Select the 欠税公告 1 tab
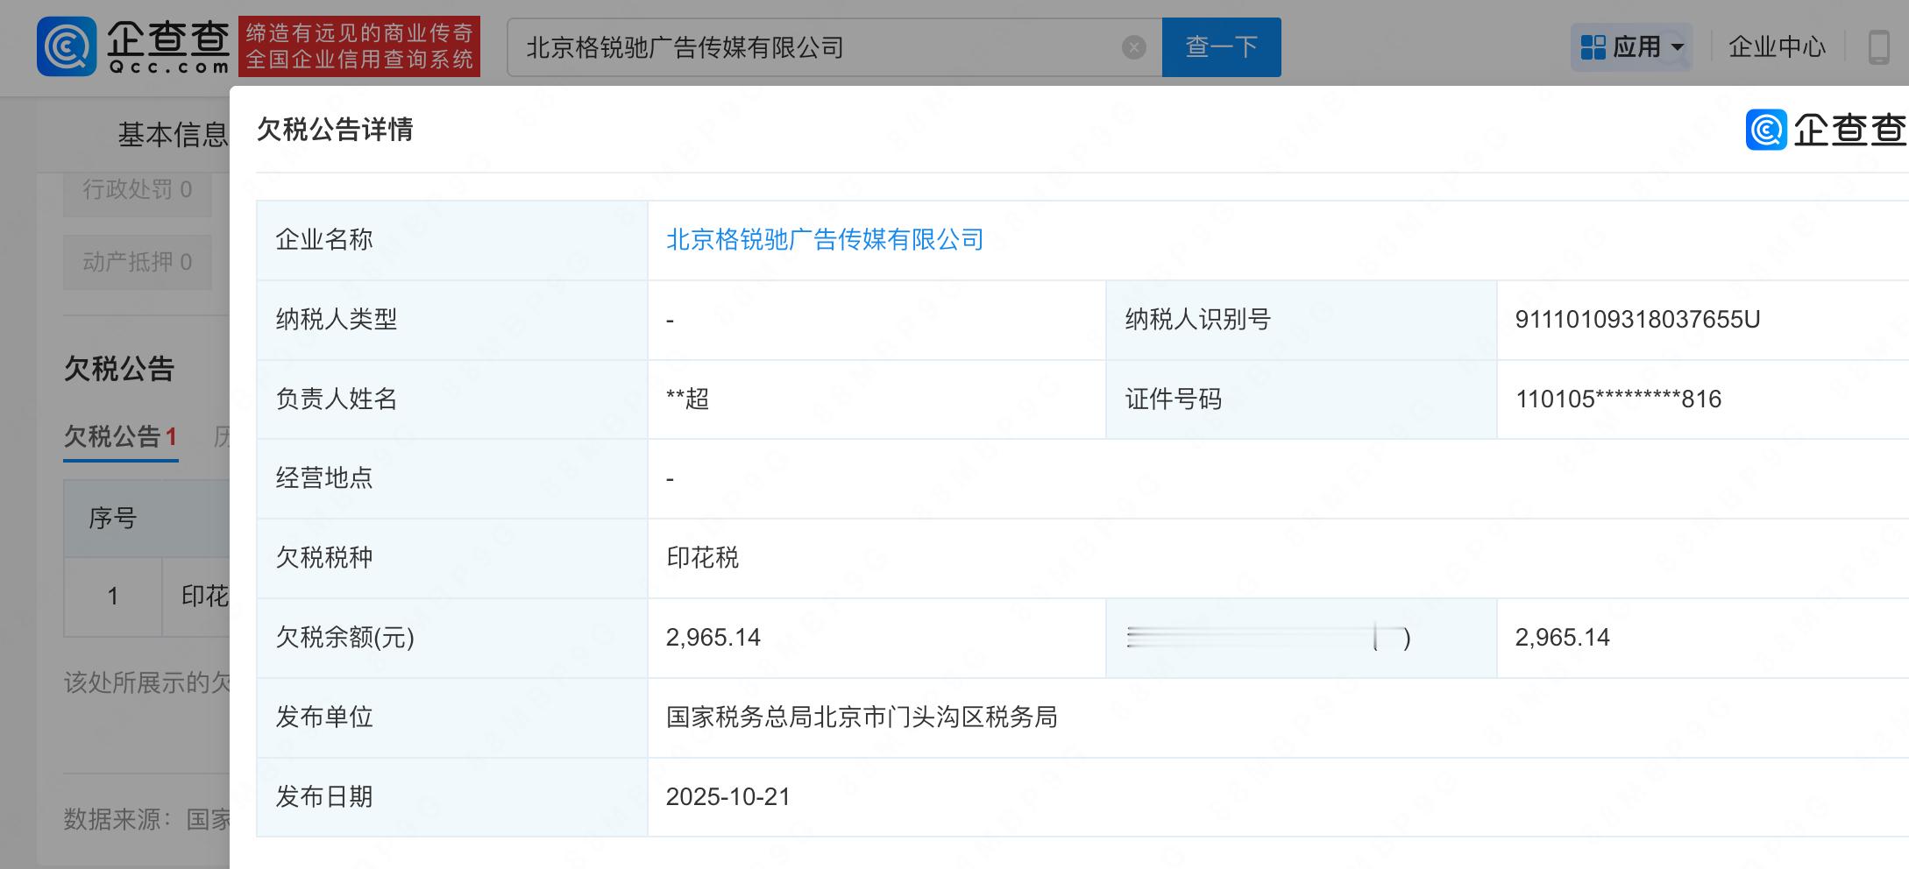This screenshot has height=869, width=1909. coord(121,436)
